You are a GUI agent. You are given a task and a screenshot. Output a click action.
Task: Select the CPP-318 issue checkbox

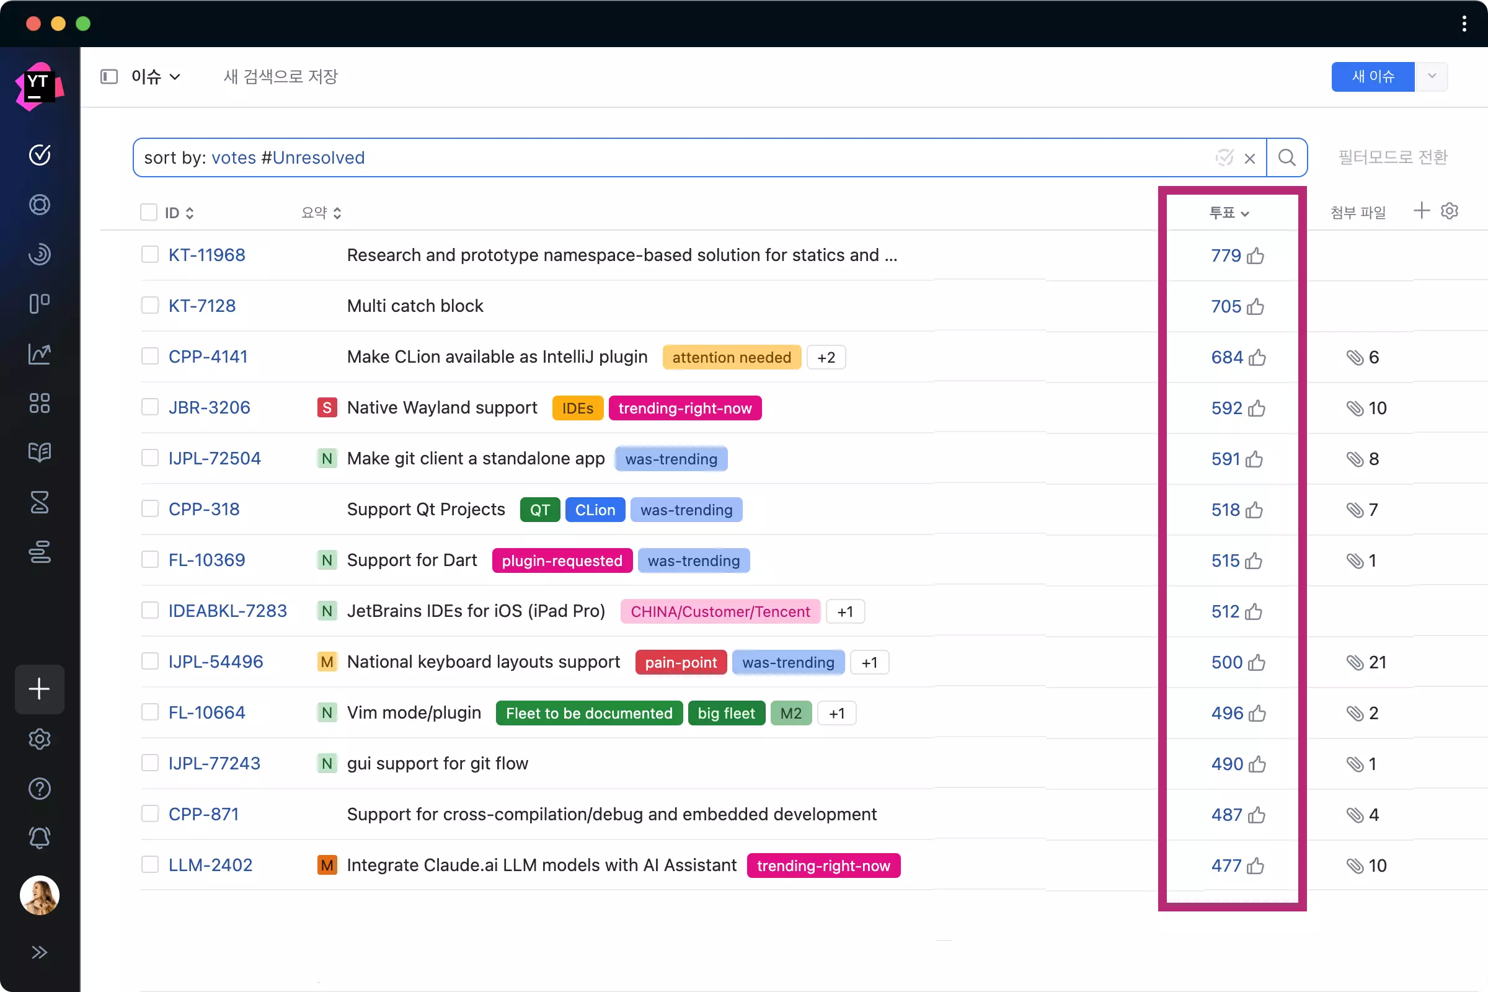[150, 508]
